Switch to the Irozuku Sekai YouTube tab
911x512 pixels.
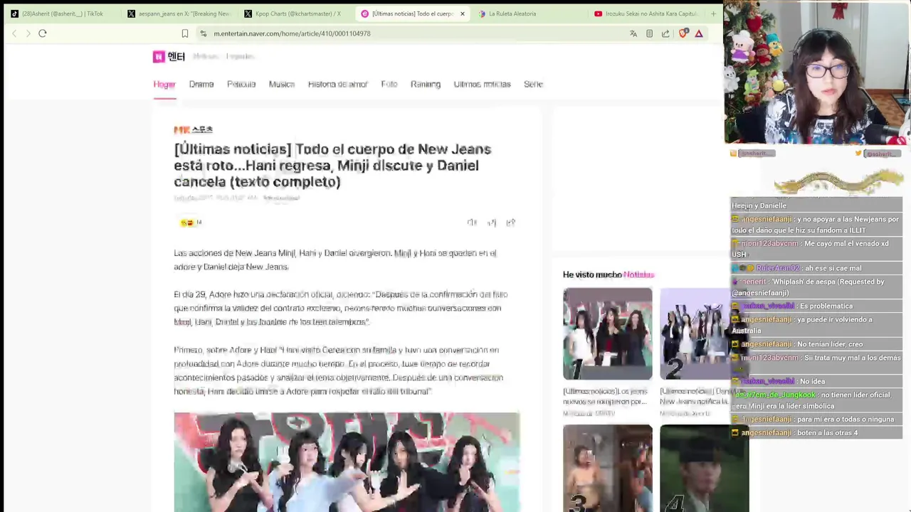tap(646, 14)
